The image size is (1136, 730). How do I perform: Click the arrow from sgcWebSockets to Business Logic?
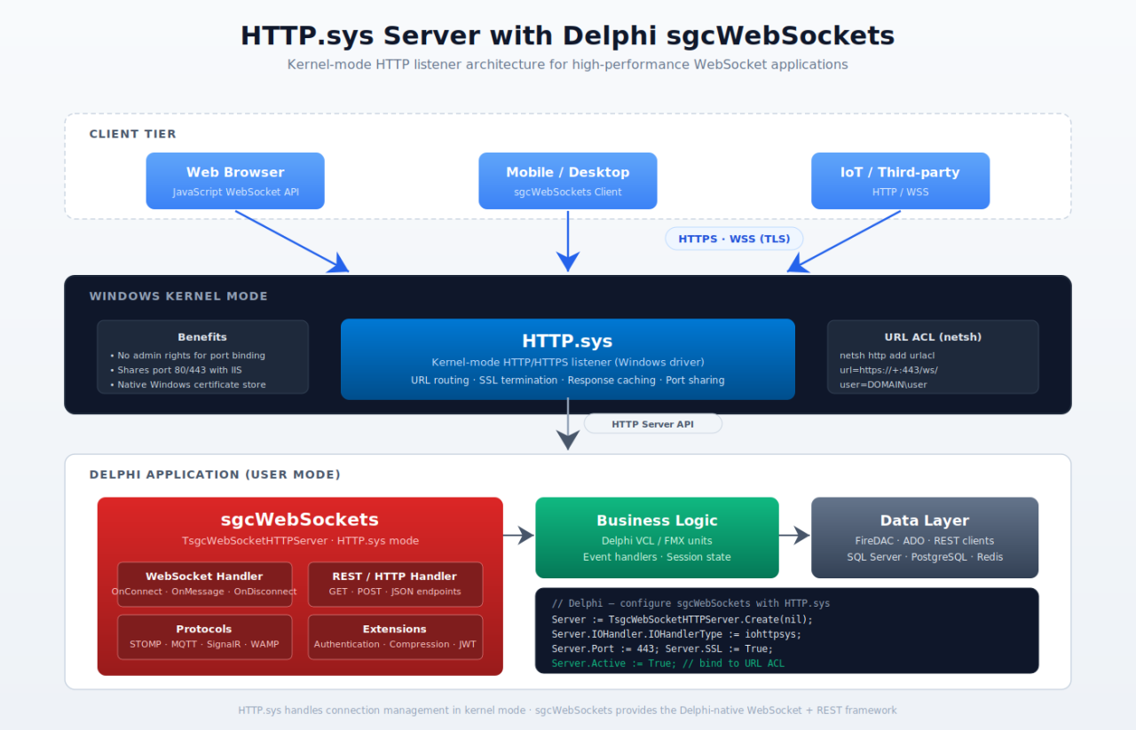pyautogui.click(x=518, y=535)
